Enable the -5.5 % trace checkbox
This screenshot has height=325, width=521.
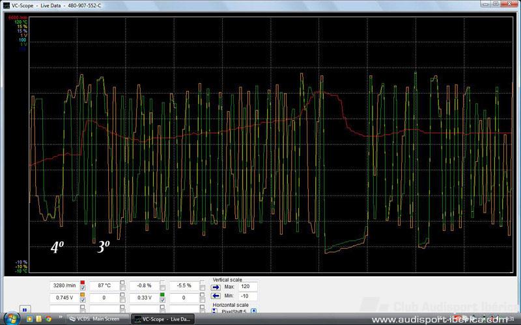[x=202, y=288]
